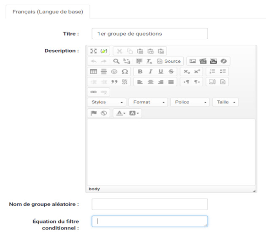Grab the editor resize handle
The image size is (266, 232).
pyautogui.click(x=254, y=191)
